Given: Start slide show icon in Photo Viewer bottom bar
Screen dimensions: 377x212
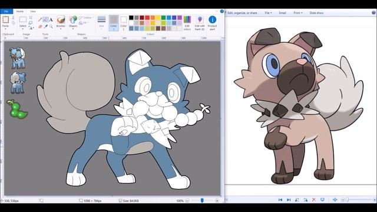Looking at the screenshot, I should click(x=322, y=200).
